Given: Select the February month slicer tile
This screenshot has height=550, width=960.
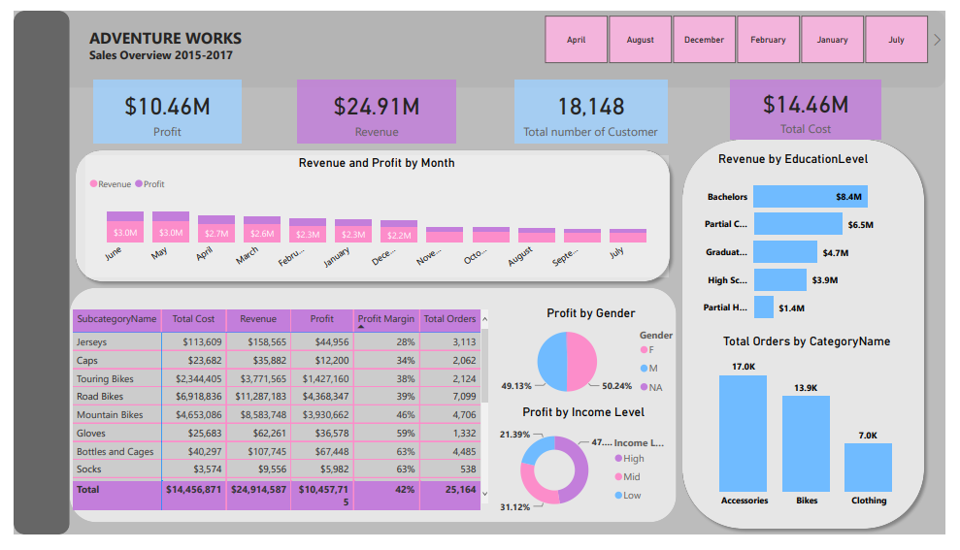Looking at the screenshot, I should coord(768,40).
